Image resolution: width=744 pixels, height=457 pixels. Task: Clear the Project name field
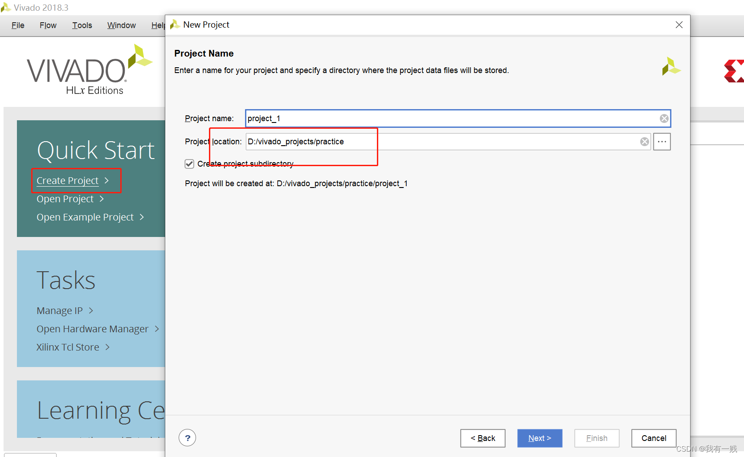click(664, 118)
